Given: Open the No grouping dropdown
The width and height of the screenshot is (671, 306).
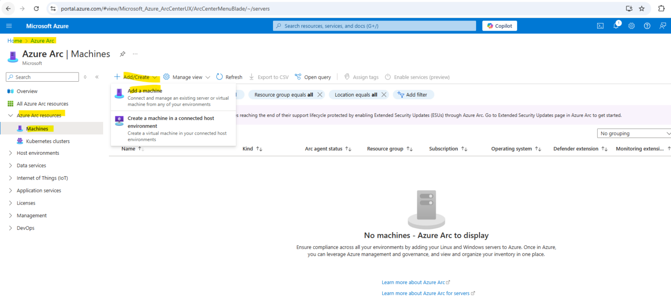Looking at the screenshot, I should [x=633, y=133].
